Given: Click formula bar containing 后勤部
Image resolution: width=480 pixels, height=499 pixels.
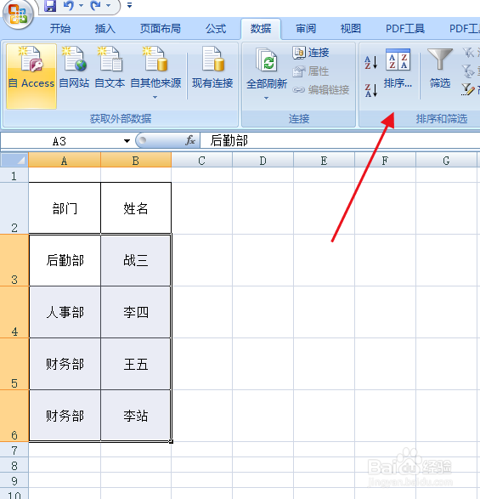Looking at the screenshot, I should pyautogui.click(x=340, y=140).
